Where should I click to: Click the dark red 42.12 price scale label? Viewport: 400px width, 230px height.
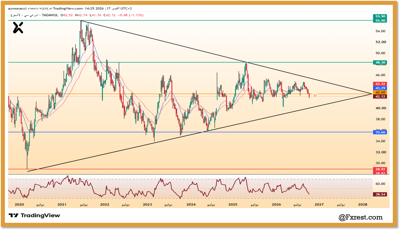point(380,97)
